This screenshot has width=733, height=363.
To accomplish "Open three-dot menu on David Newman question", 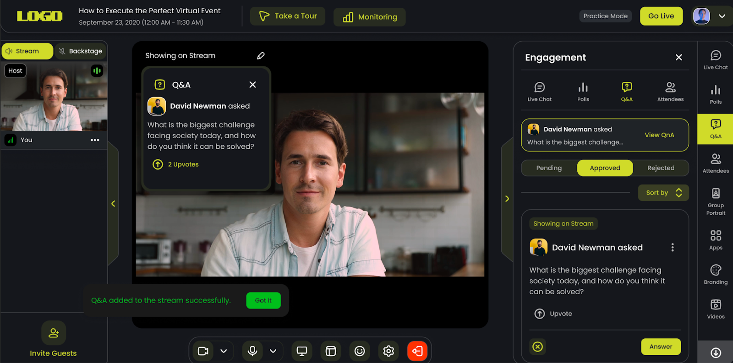I will [673, 248].
